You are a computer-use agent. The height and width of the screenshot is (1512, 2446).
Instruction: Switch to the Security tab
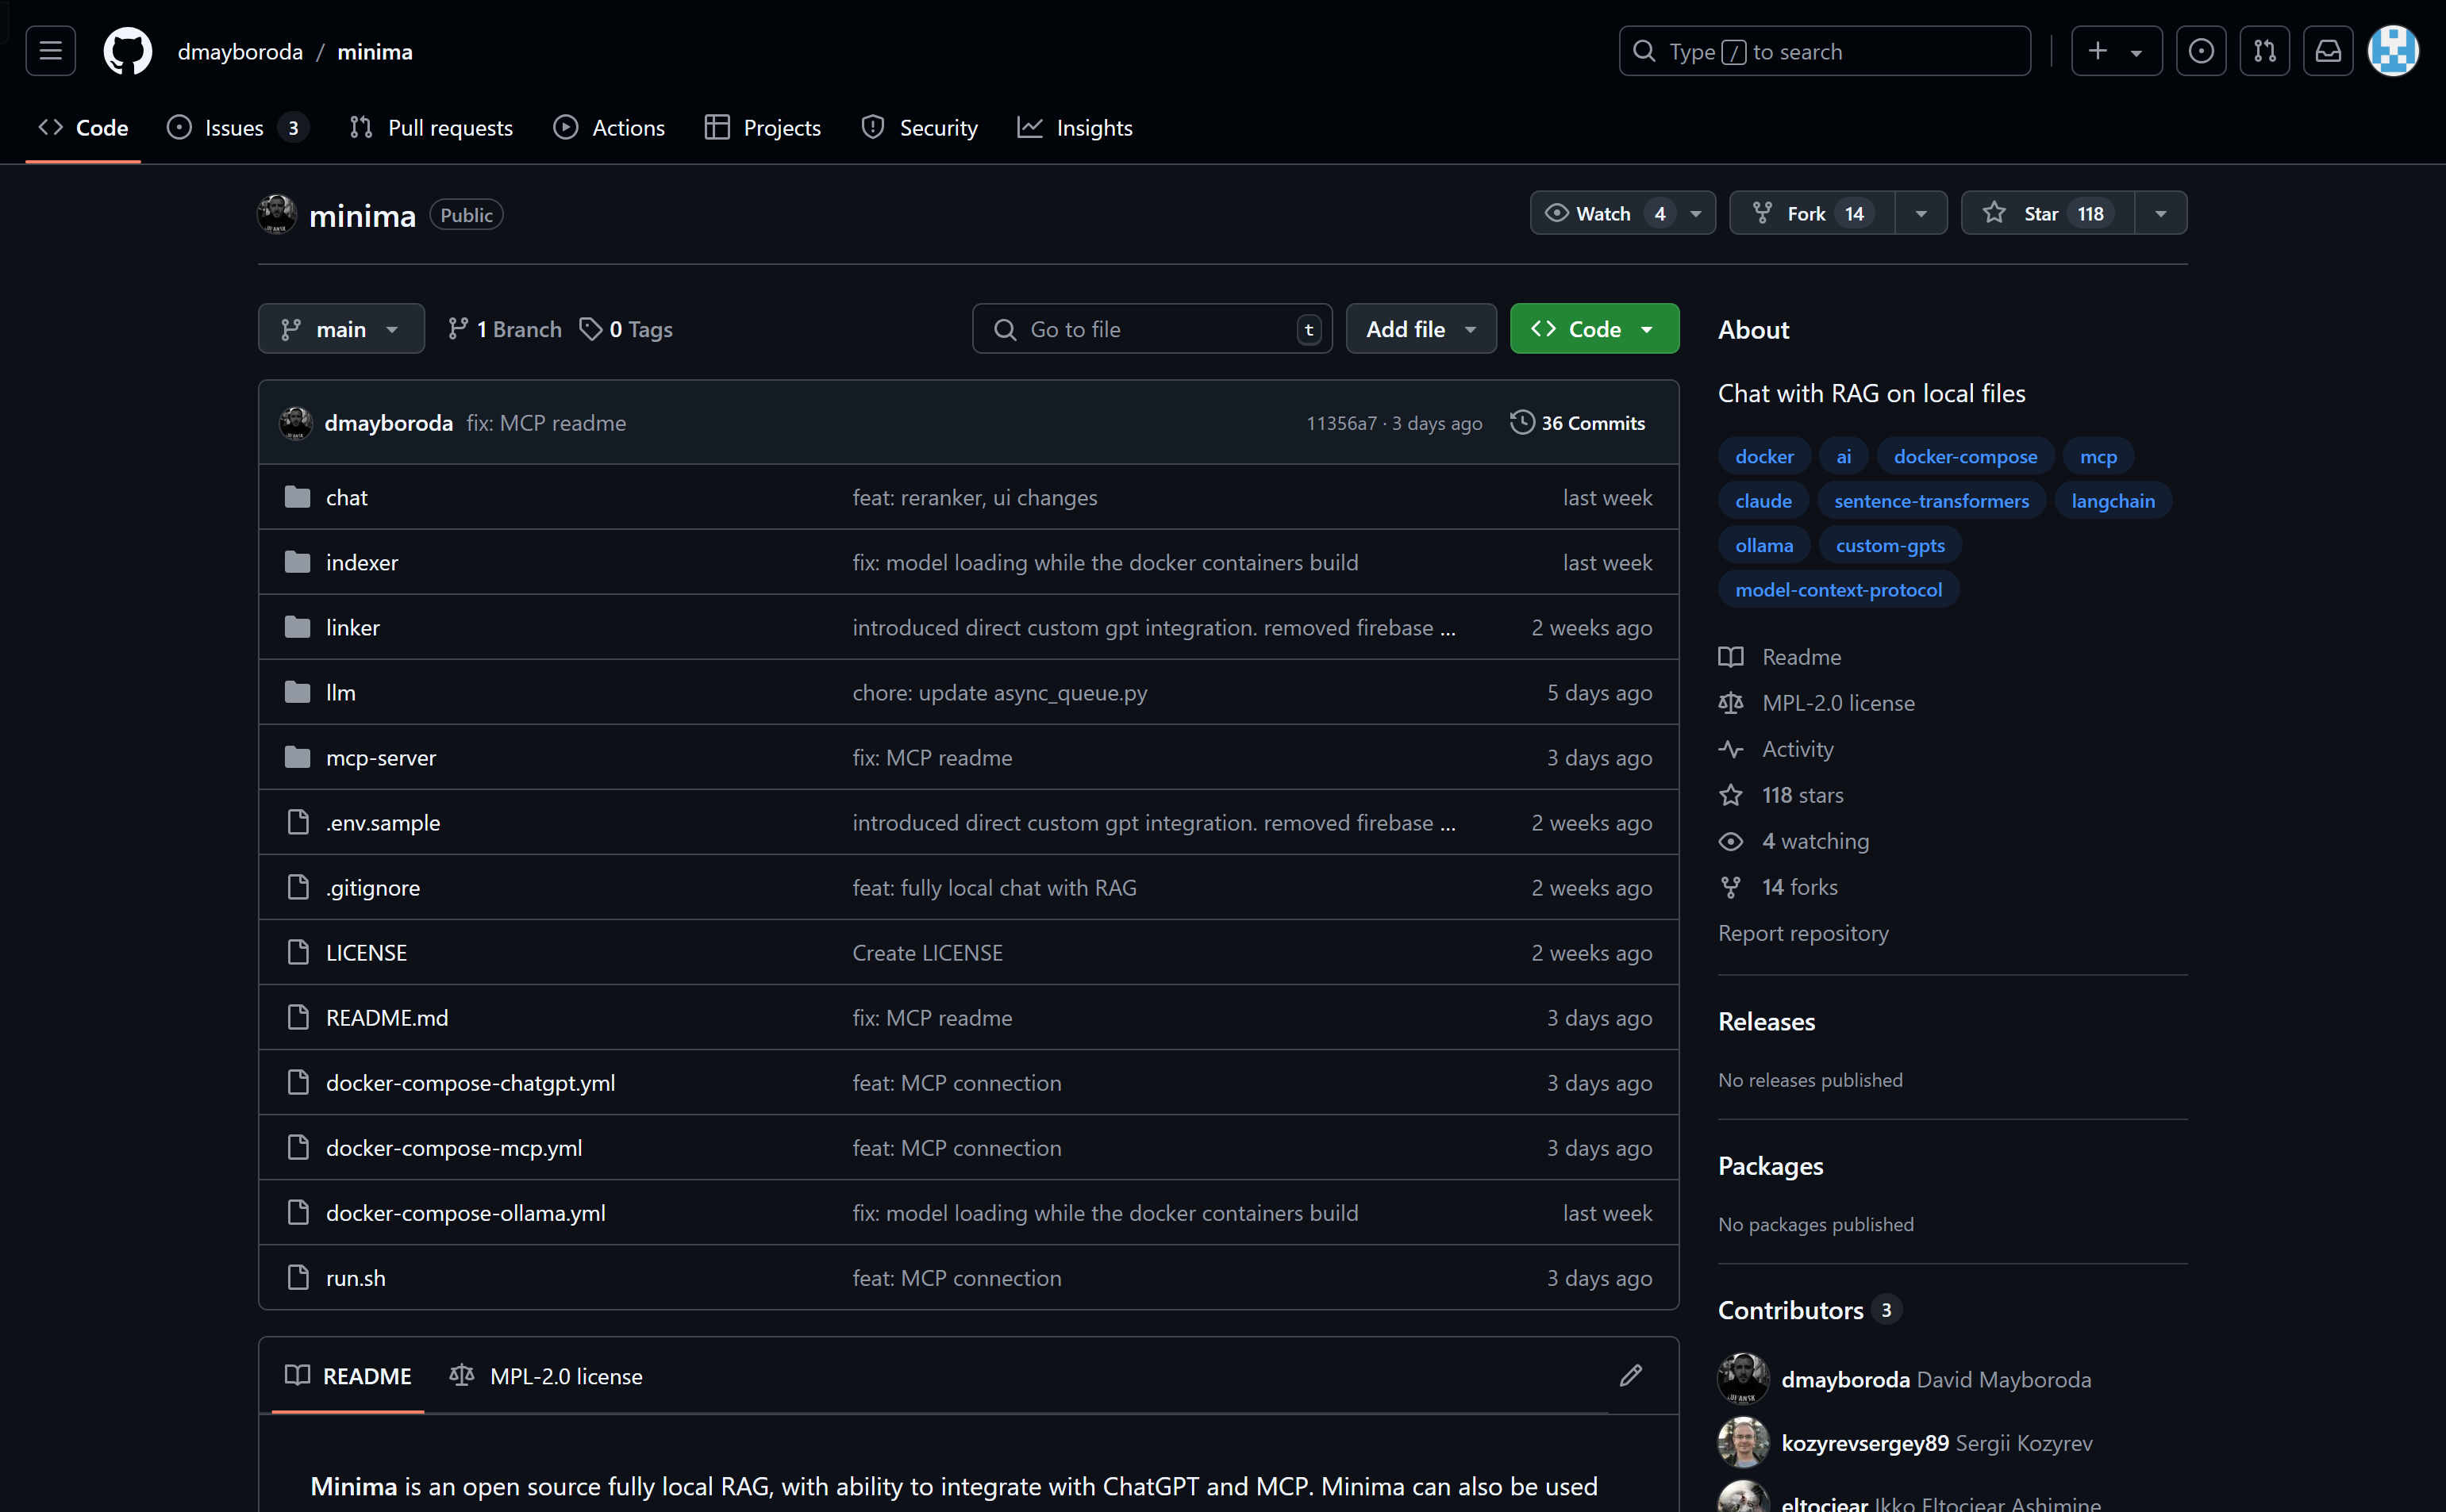tap(919, 128)
